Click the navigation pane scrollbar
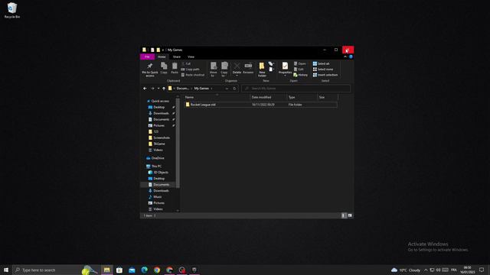This screenshot has width=490, height=275. click(x=178, y=144)
